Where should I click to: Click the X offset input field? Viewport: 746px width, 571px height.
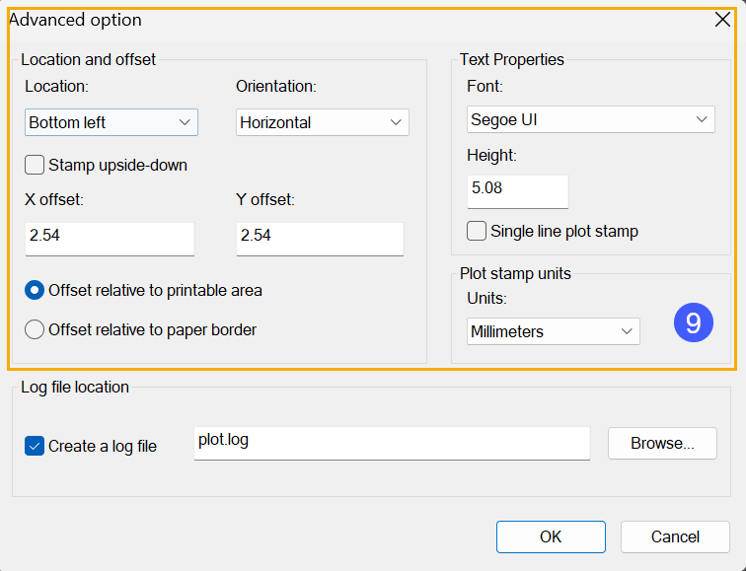tap(110, 239)
